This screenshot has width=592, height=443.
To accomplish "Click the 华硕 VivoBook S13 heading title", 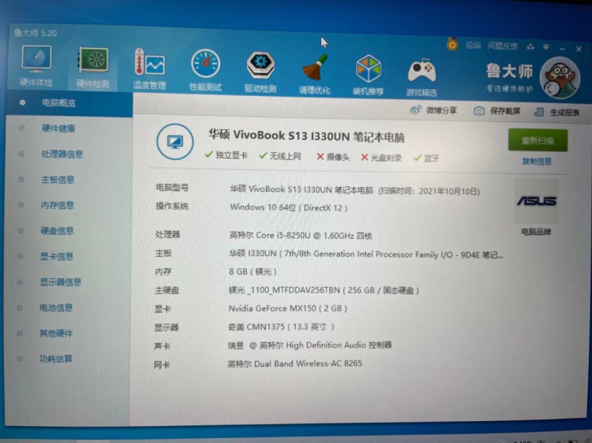I will pos(307,136).
